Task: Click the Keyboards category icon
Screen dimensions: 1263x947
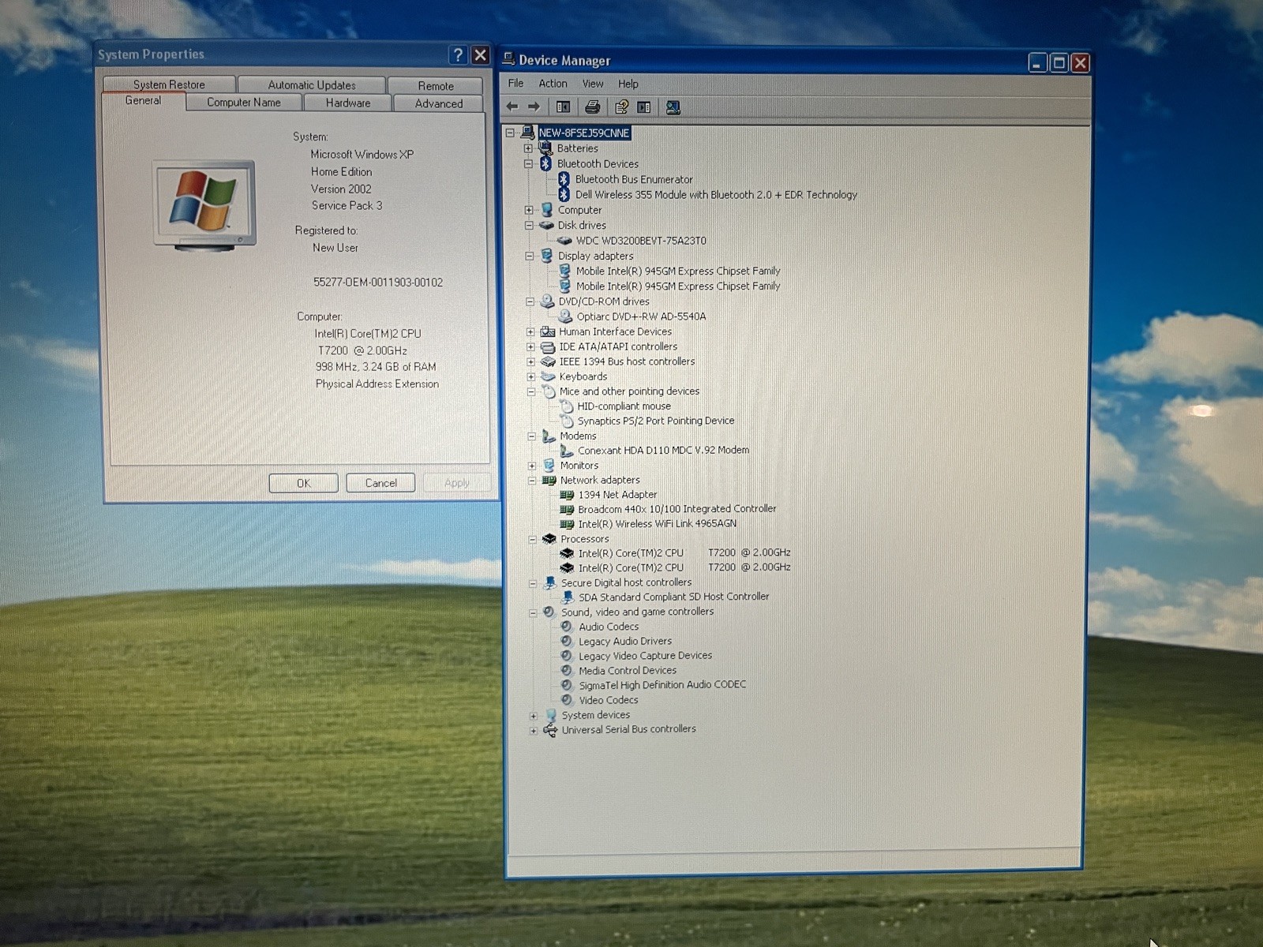Action: [548, 376]
